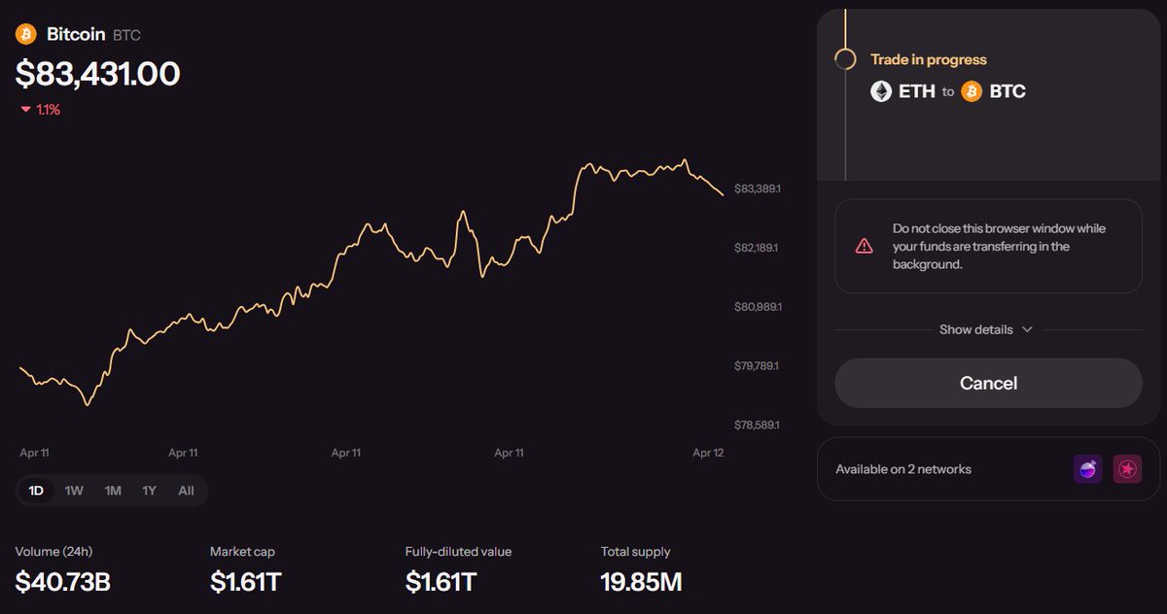The image size is (1167, 614).
Task: Switch chart to 1W range
Action: 74,491
